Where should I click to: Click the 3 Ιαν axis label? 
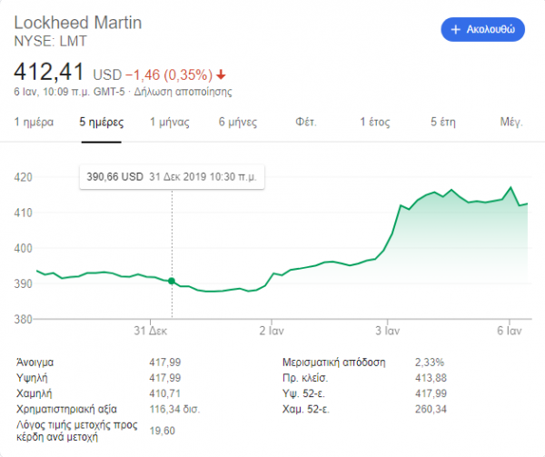pos(388,331)
